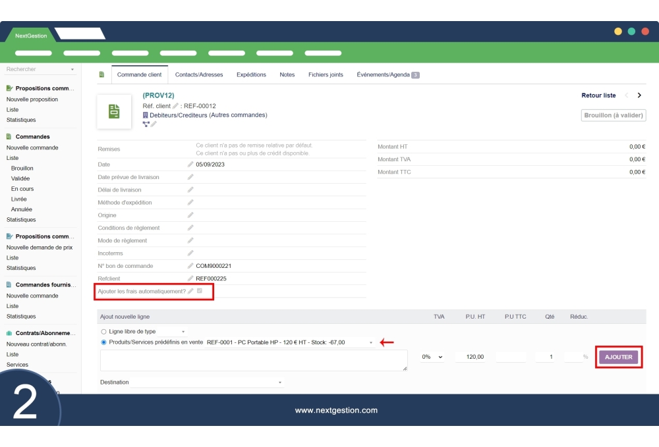
Task: Expand the Destination dropdown
Action: (x=279, y=382)
